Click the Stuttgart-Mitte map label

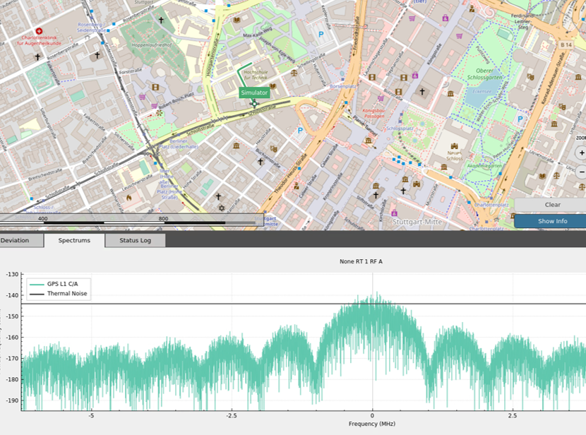coord(417,222)
